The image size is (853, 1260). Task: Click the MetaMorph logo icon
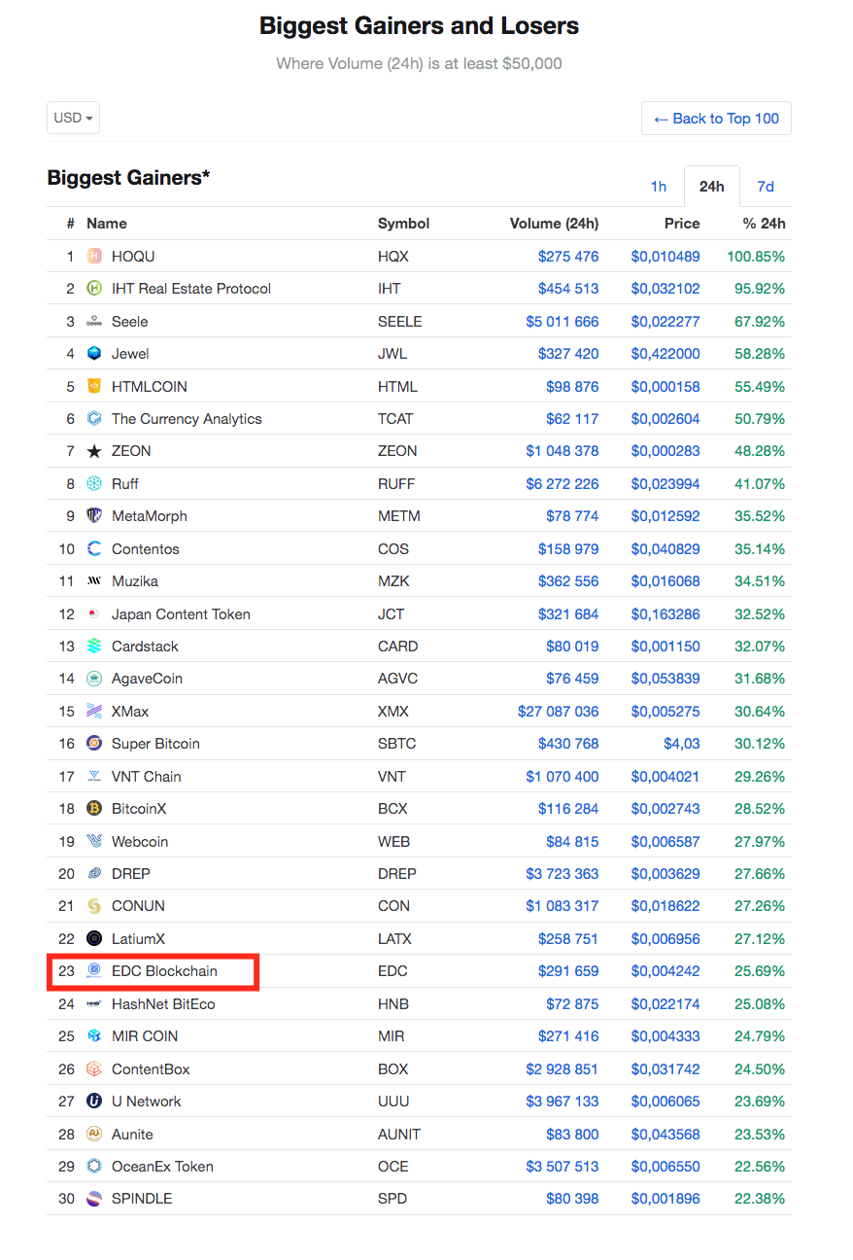94,516
